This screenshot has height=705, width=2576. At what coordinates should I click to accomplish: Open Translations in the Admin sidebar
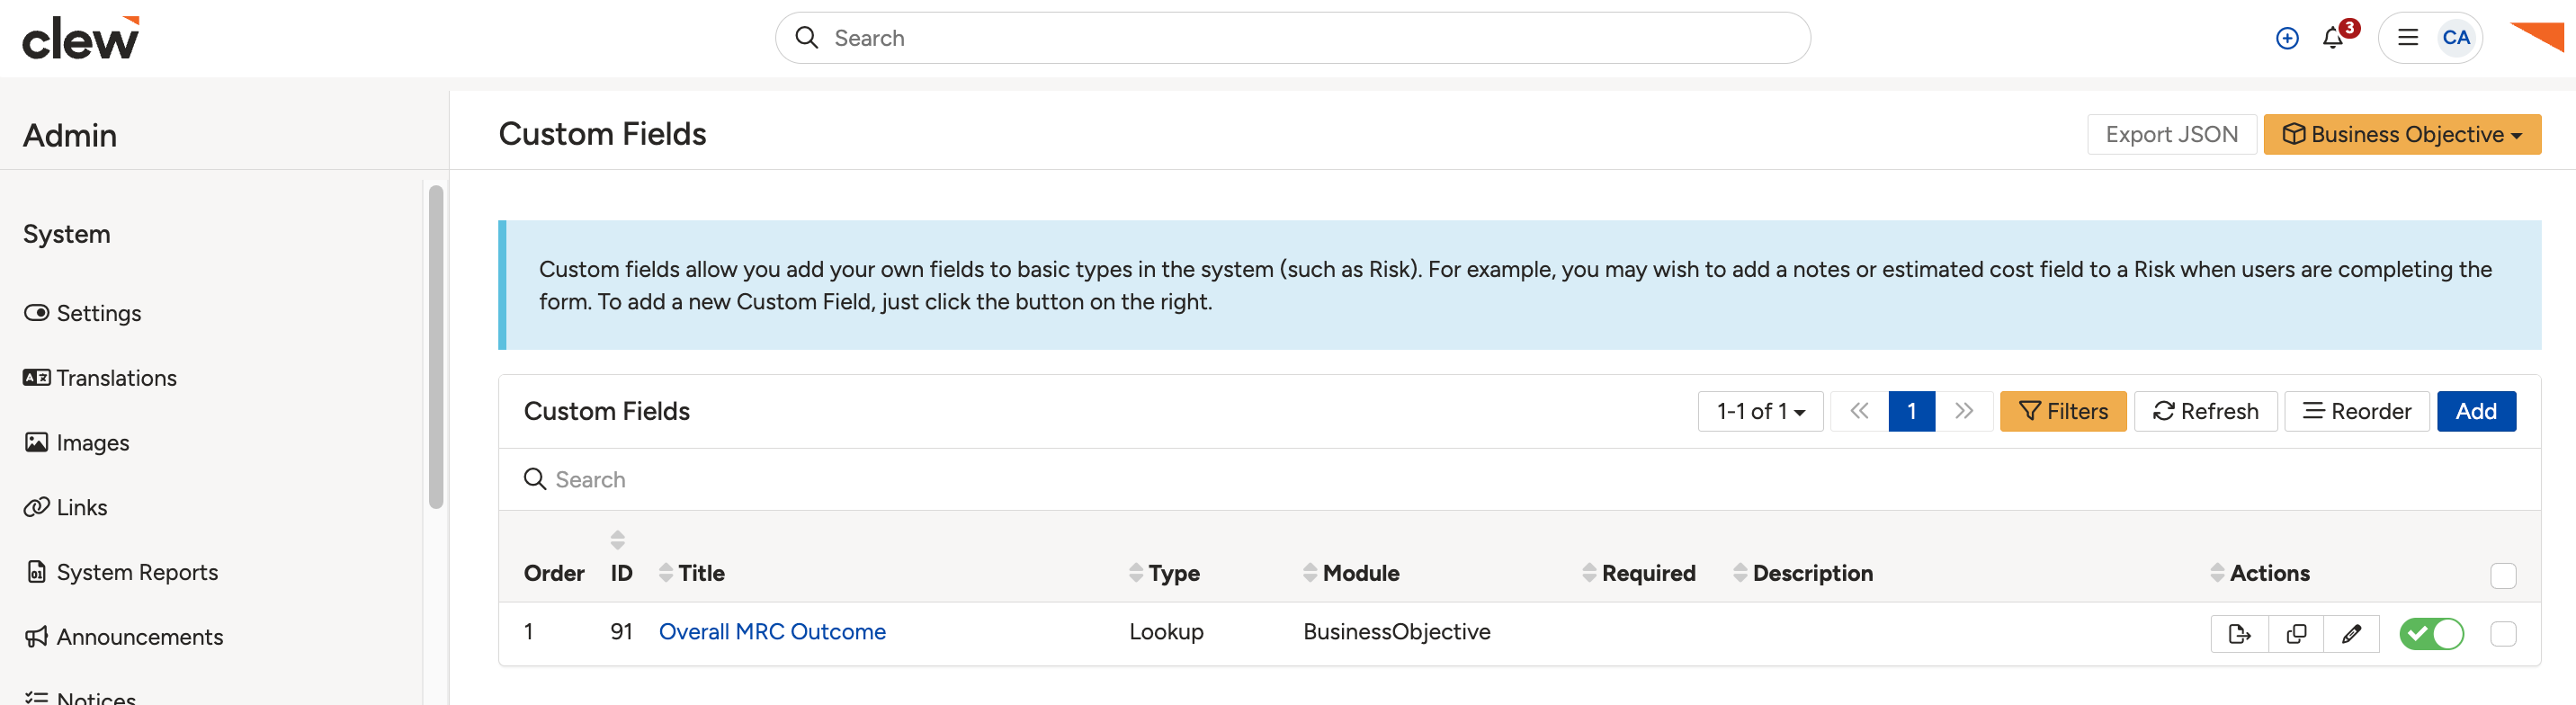pos(100,378)
